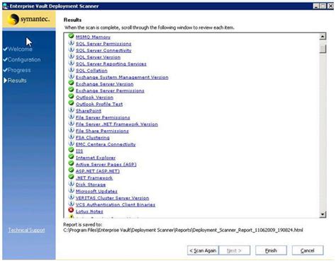The width and height of the screenshot is (336, 263).
Task: Click the Scan Again button
Action: [x=203, y=250]
